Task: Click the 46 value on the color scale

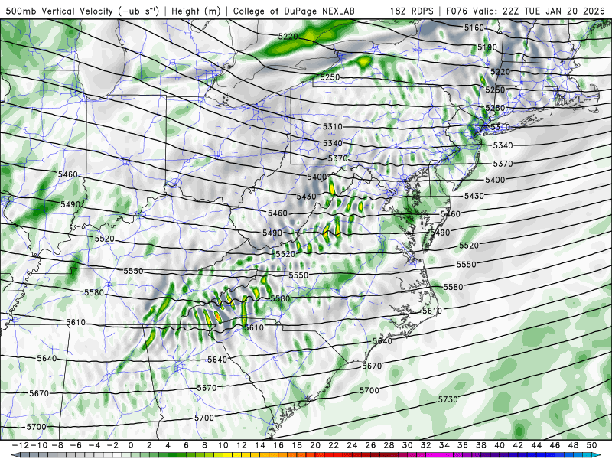Action: (x=555, y=445)
